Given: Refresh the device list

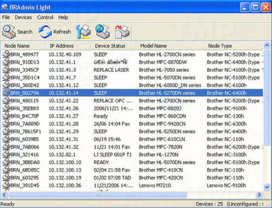Looking at the screenshot, I should (55, 32).
